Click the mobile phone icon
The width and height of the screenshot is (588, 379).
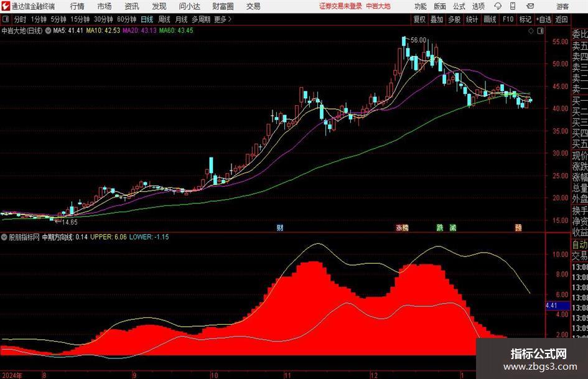pos(513,6)
